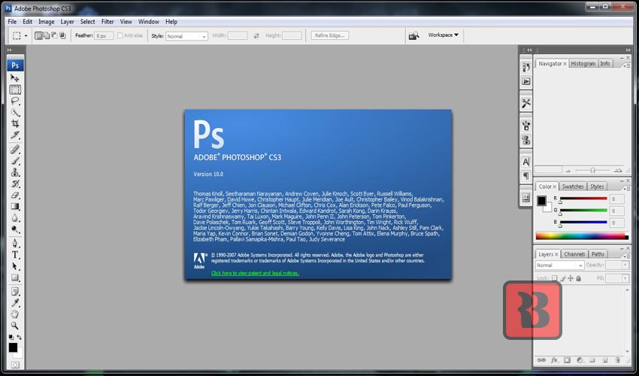The width and height of the screenshot is (639, 376).
Task: Switch to the Histogram tab
Action: (x=583, y=64)
